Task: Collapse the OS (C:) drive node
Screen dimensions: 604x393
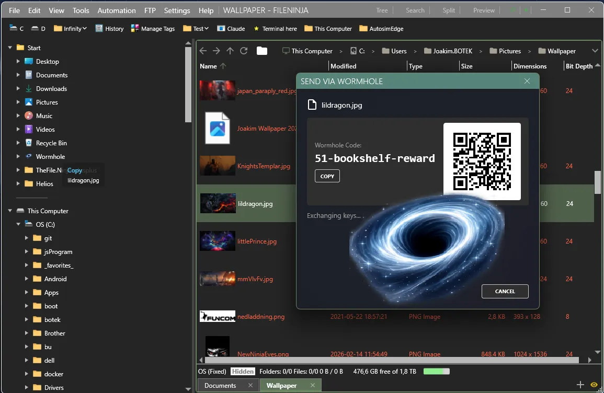Action: point(18,224)
